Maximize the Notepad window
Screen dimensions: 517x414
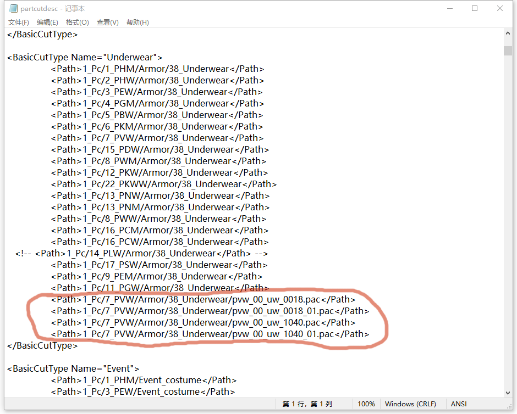click(474, 9)
